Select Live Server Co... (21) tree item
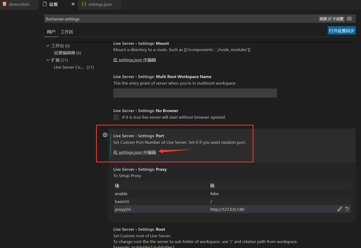 coord(74,67)
